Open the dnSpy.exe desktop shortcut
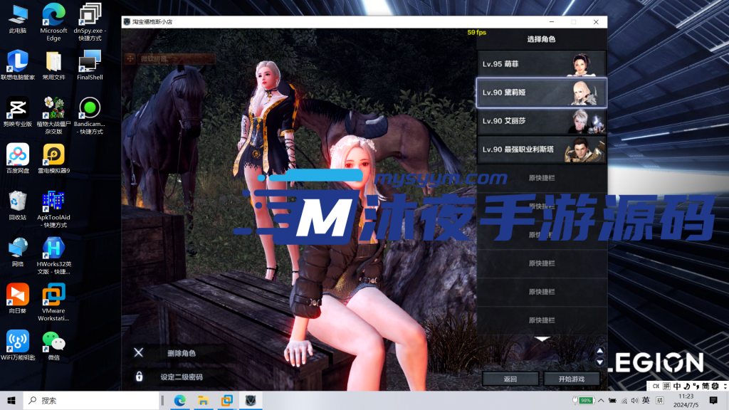729x410 pixels. click(x=90, y=17)
